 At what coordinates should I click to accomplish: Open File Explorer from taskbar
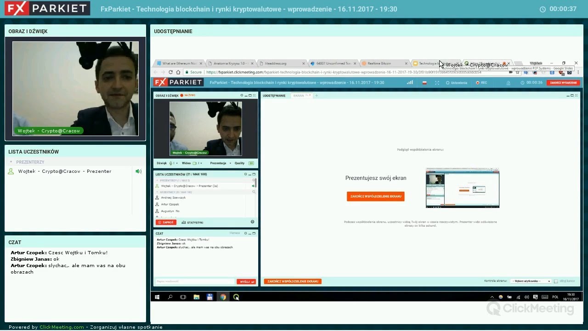pyautogui.click(x=196, y=297)
